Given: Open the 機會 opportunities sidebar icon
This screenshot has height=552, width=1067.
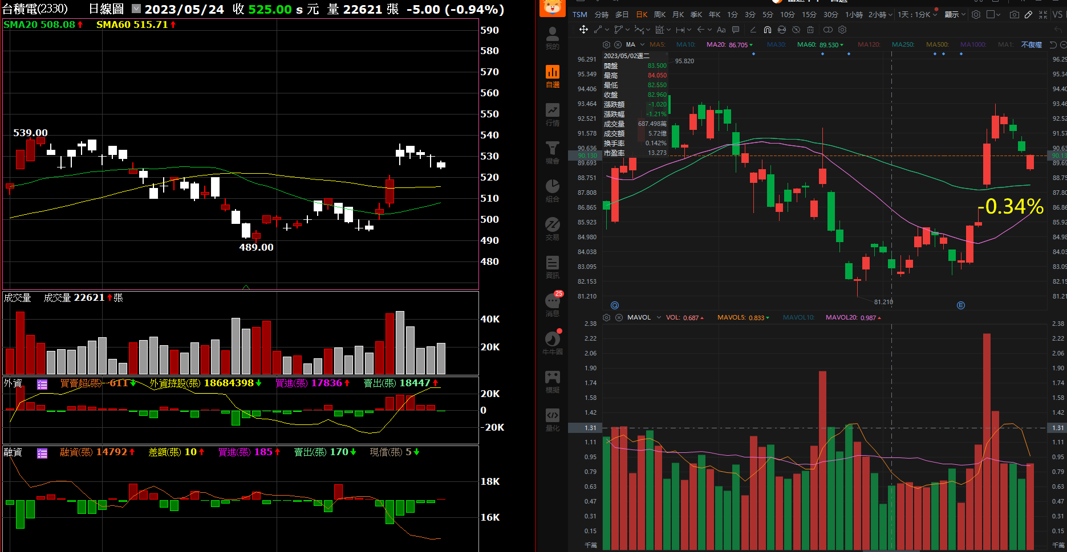Looking at the screenshot, I should [x=553, y=153].
